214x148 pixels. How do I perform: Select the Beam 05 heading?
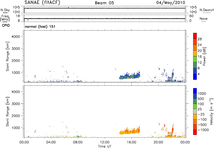[x=104, y=3]
